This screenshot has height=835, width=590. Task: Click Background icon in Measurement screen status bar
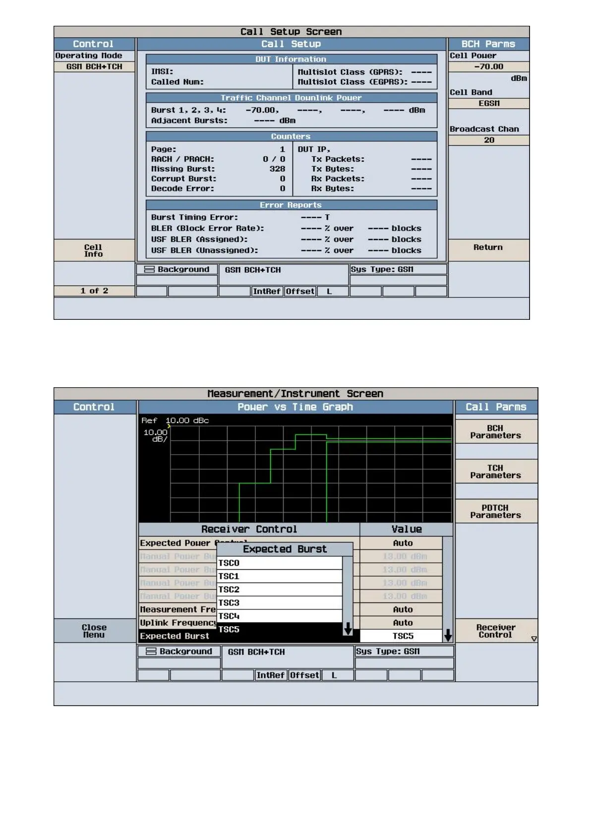tap(152, 652)
